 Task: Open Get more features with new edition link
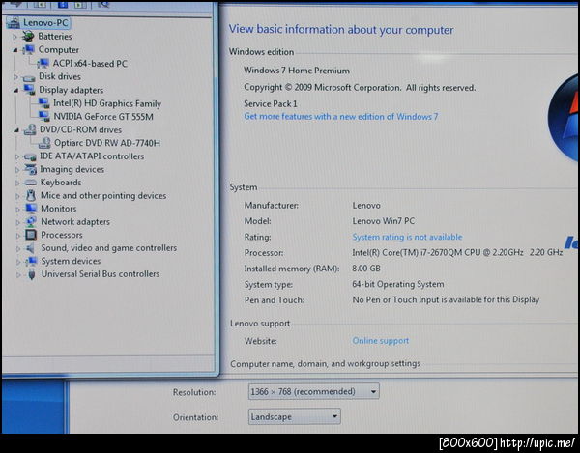tap(340, 117)
